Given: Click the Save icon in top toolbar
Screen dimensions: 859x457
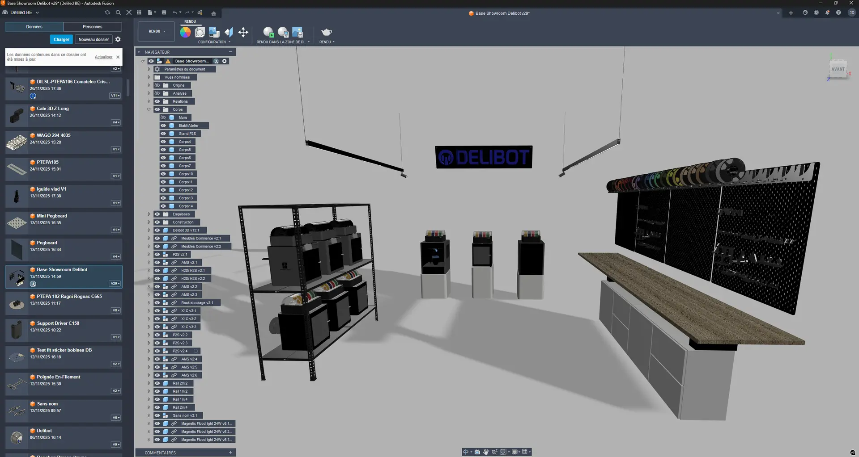Looking at the screenshot, I should pos(164,13).
